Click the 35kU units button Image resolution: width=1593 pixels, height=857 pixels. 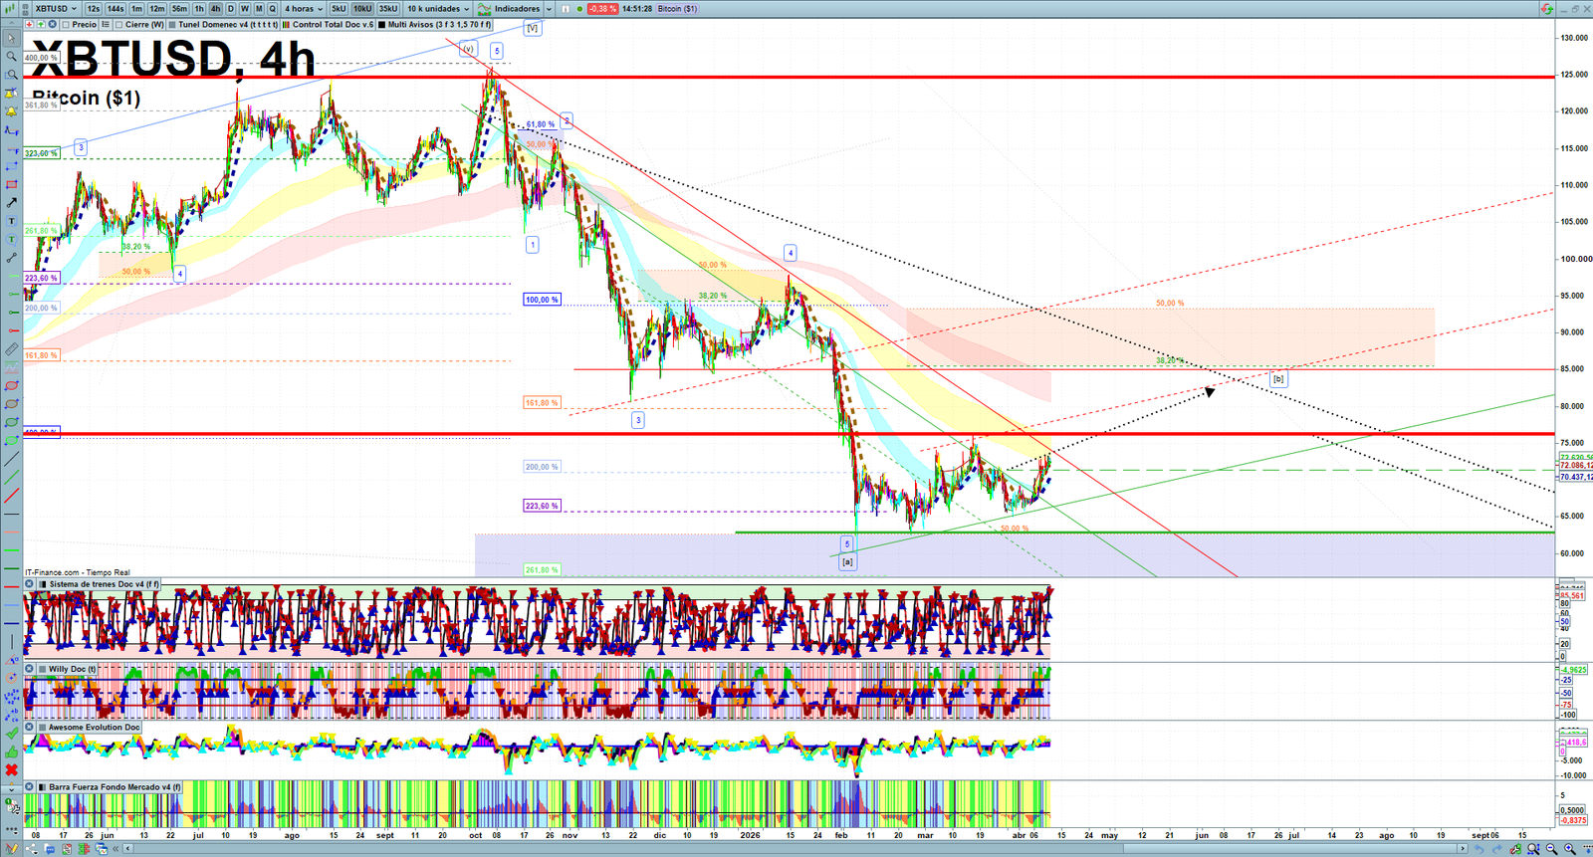pos(388,9)
